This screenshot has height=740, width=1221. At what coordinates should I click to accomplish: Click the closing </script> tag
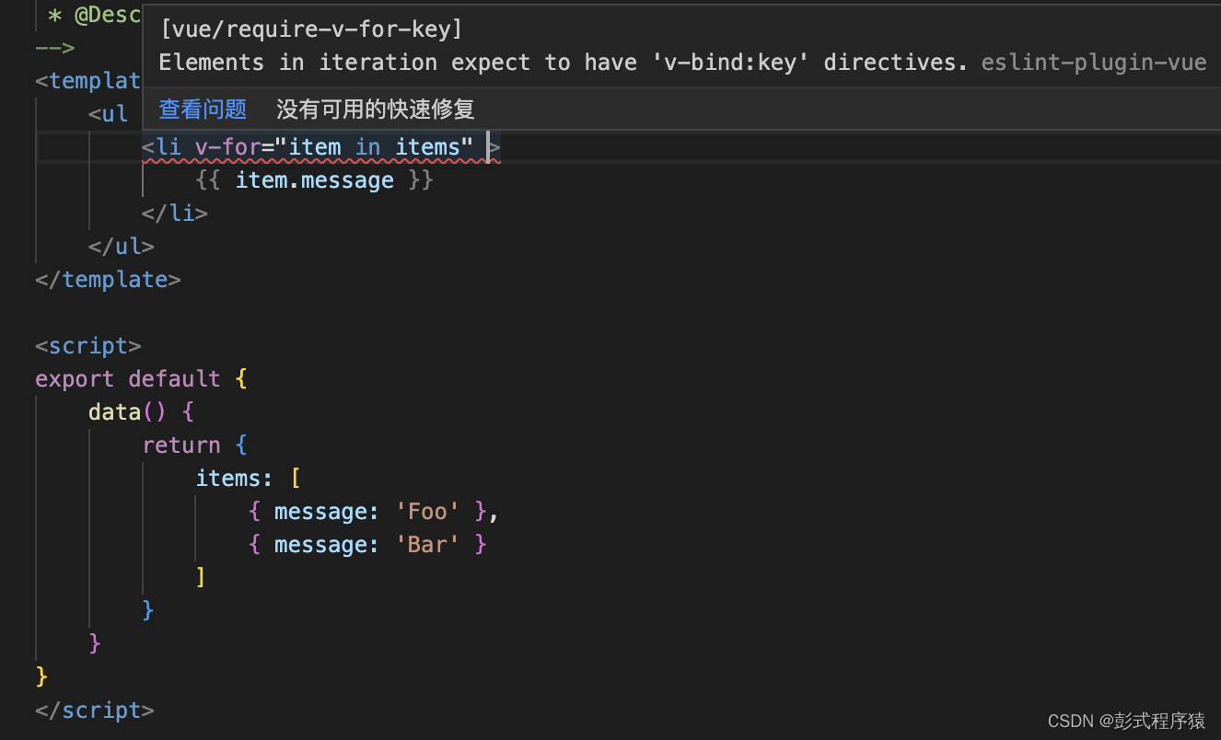(95, 711)
